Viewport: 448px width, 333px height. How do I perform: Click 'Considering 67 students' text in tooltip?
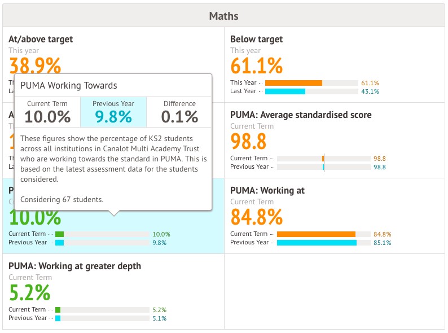[62, 200]
